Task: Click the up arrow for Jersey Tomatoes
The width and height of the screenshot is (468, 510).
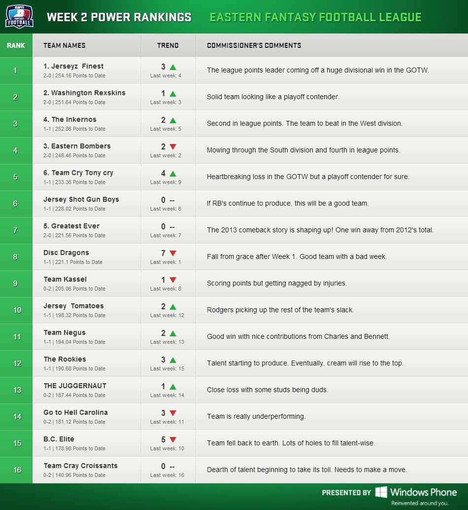Action: click(173, 307)
